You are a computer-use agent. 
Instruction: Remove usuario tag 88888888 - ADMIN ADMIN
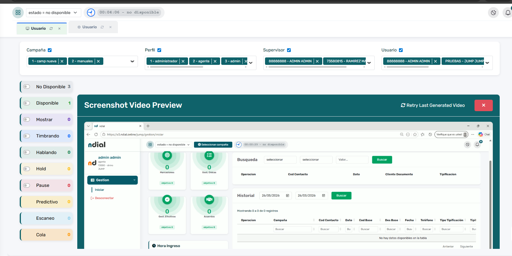click(436, 61)
